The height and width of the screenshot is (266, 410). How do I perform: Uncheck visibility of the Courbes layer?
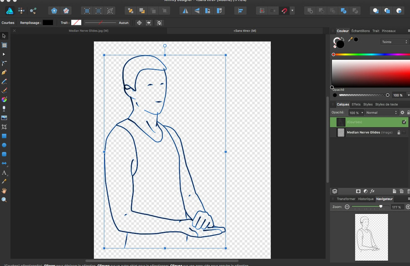pyautogui.click(x=404, y=122)
